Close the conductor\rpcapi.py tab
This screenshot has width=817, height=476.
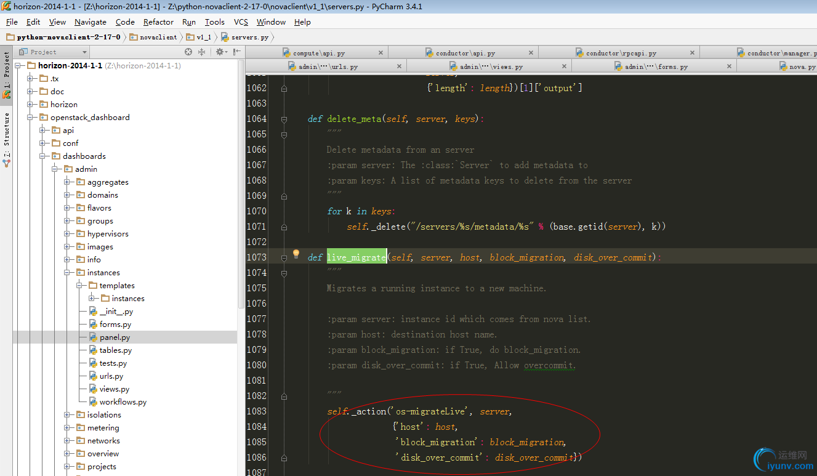(692, 53)
